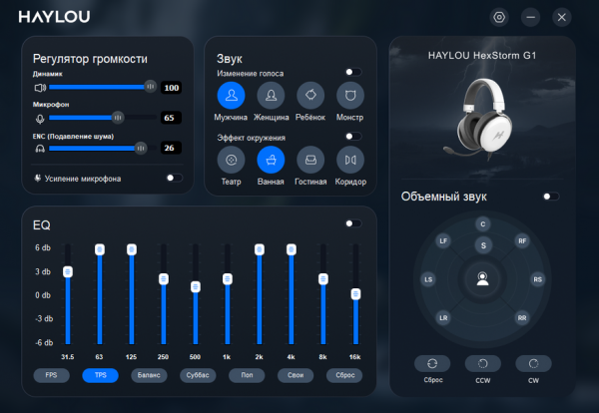599x413 pixels.
Task: Select the RS right-side speaker node
Action: point(537,279)
